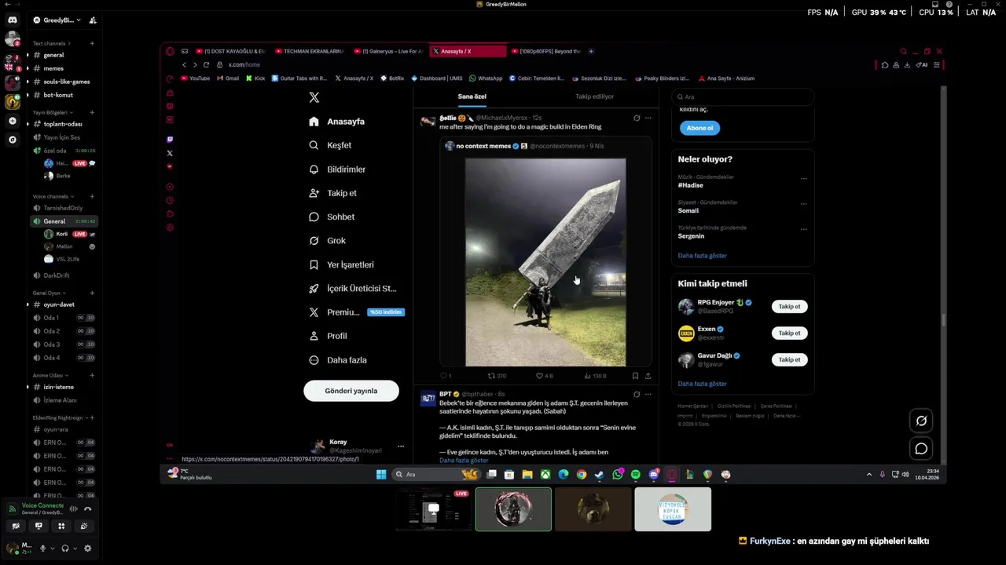Screen dimensions: 1006x565
Task: Open soundboard button in voice panel
Action: (x=84, y=527)
